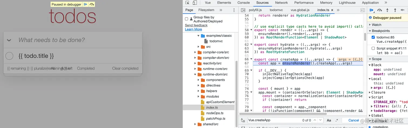The height and width of the screenshot is (128, 408).
Task: Collapse the Breakpoints section
Action: 370,31
